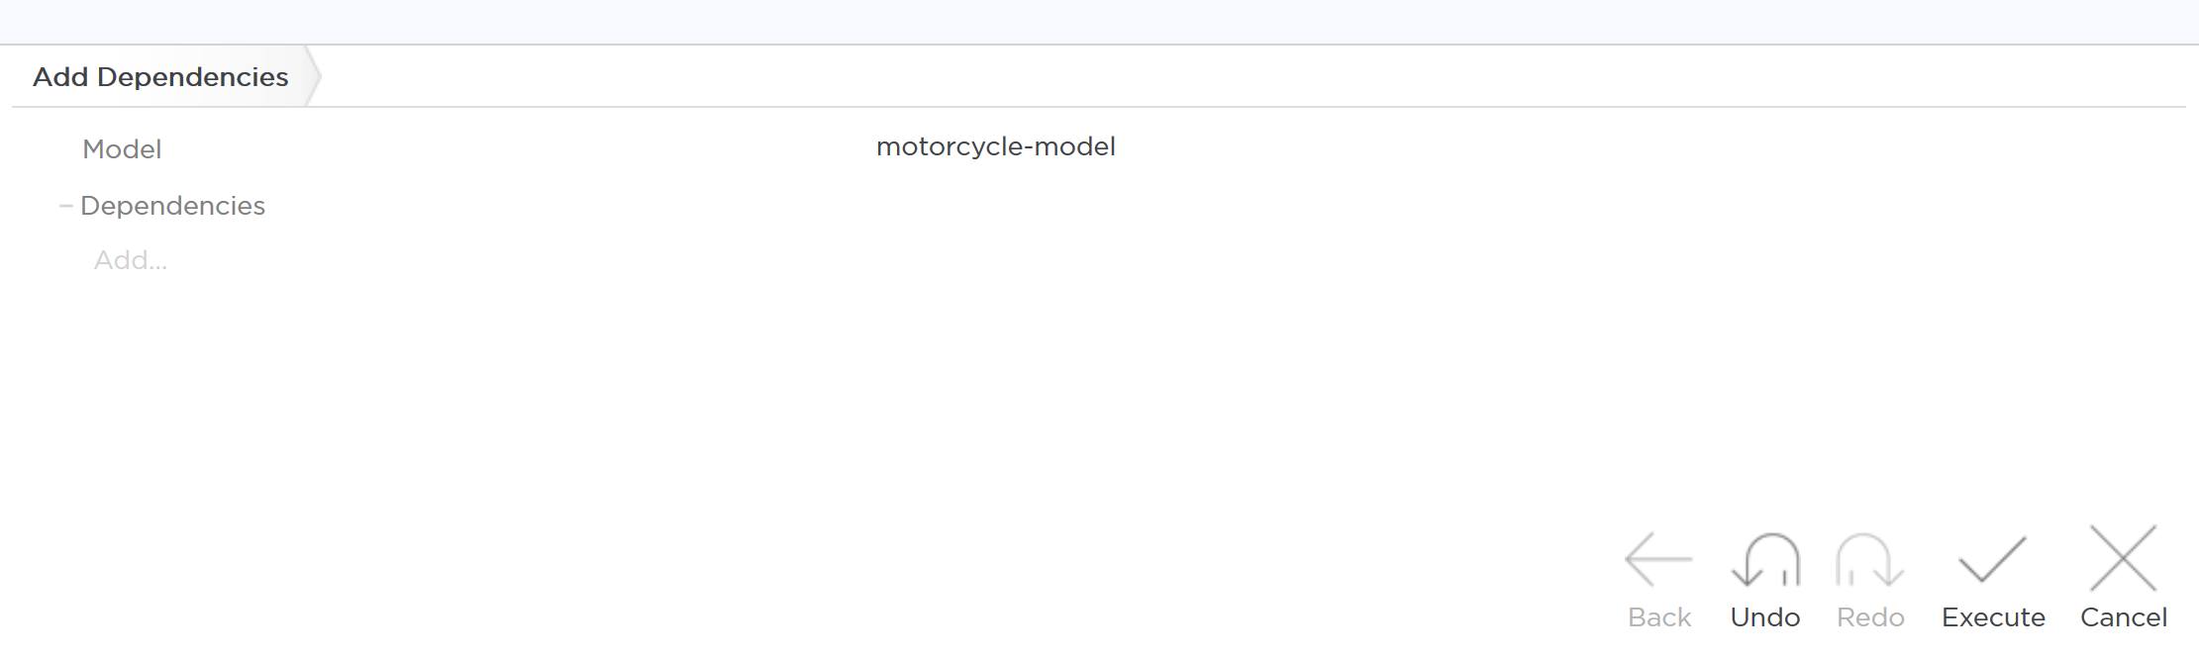This screenshot has width=2199, height=659.
Task: Select the Add Dependencies breadcrumb tab
Action: pyautogui.click(x=160, y=77)
